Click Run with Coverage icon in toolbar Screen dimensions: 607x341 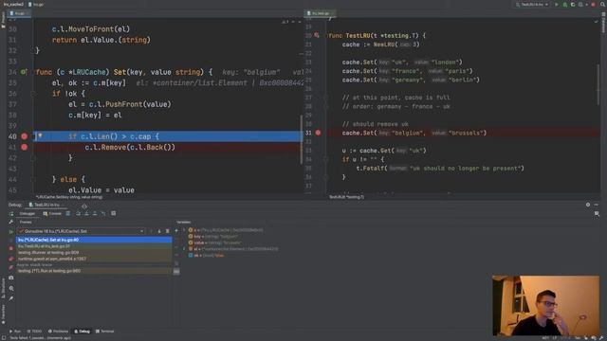(573, 4)
